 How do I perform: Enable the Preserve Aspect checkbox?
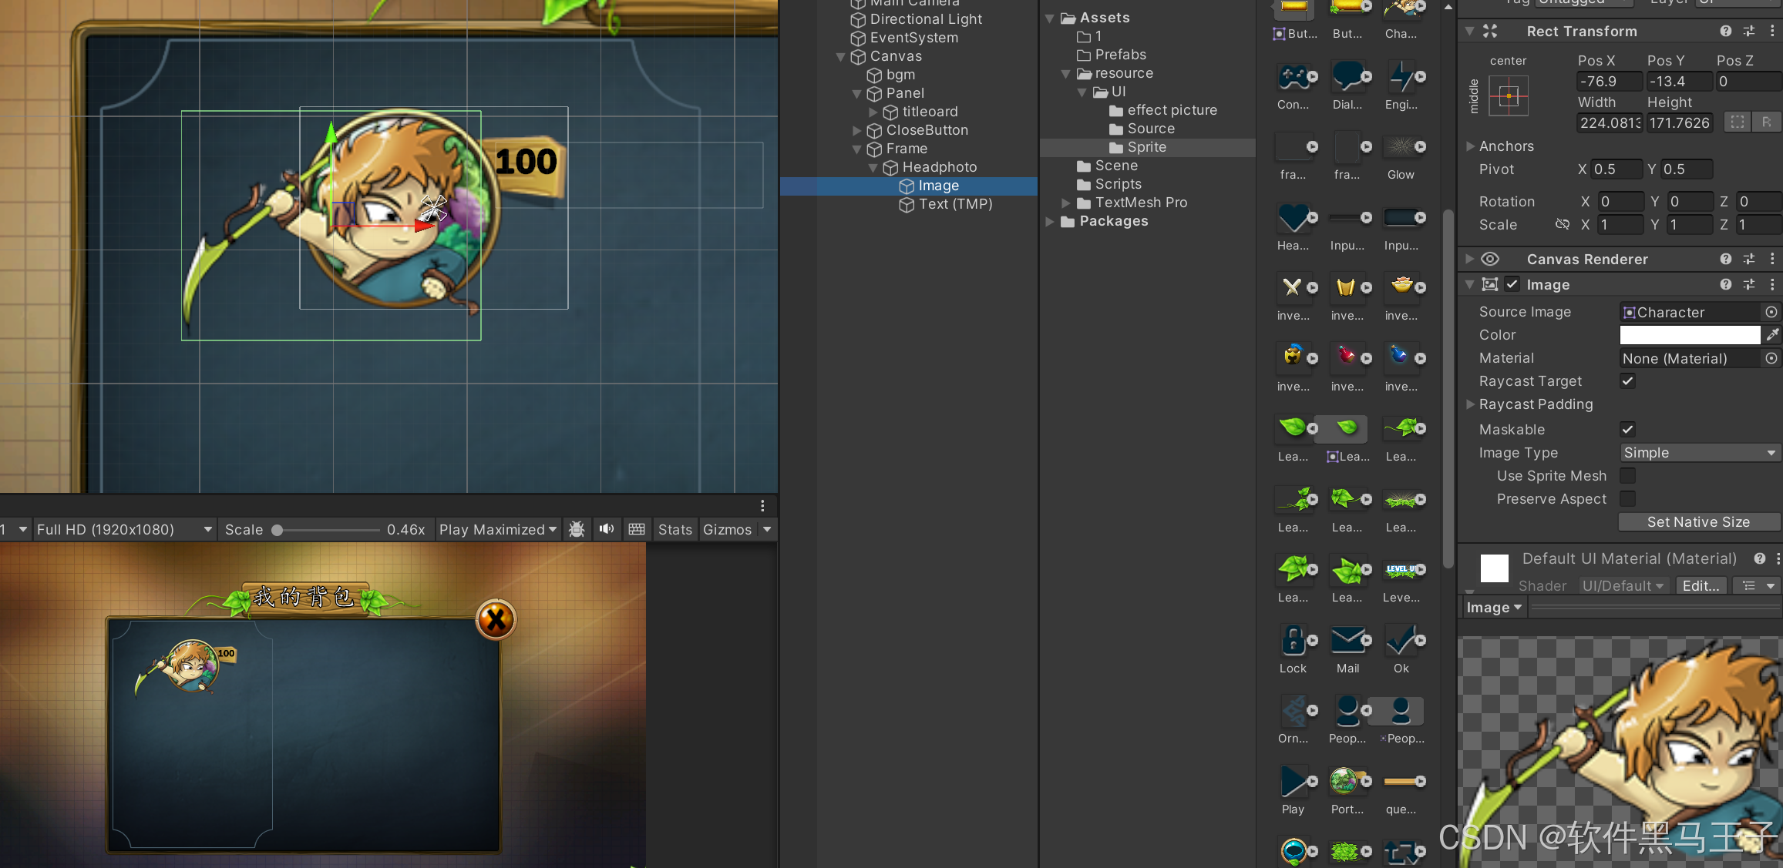click(1627, 499)
